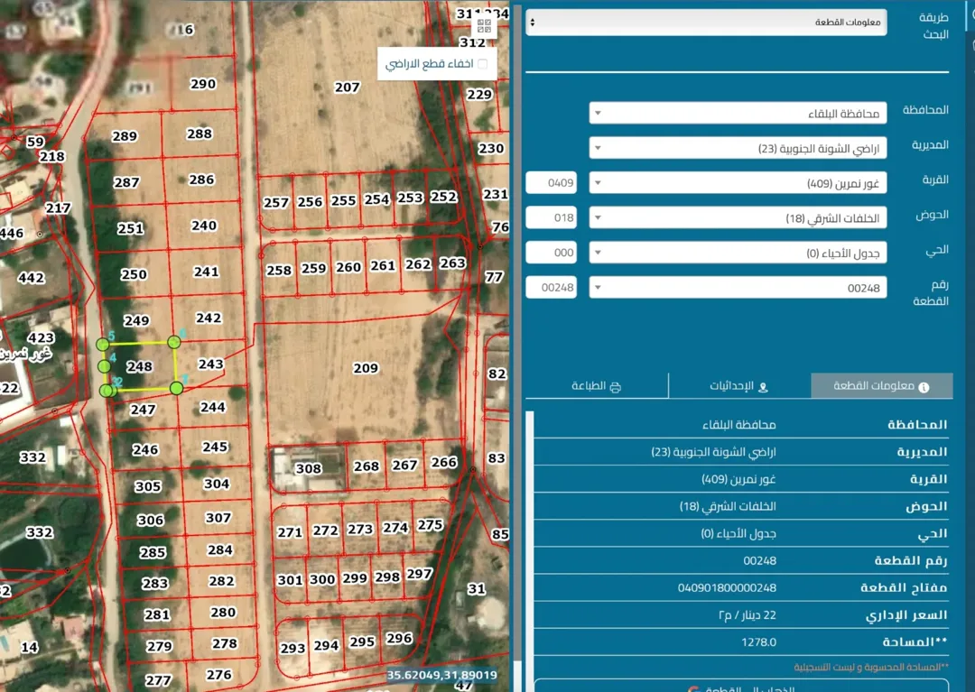The height and width of the screenshot is (692, 975).
Task: Click the green vertex marker 6 of parcel 248
Action: click(x=174, y=342)
